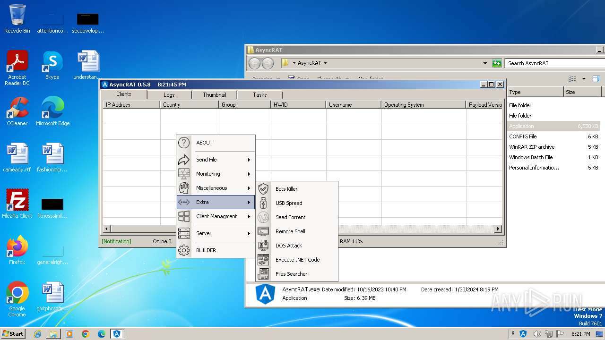Click the Monitoring screen icon
Viewport: 605px width, 340px height.
(x=184, y=174)
